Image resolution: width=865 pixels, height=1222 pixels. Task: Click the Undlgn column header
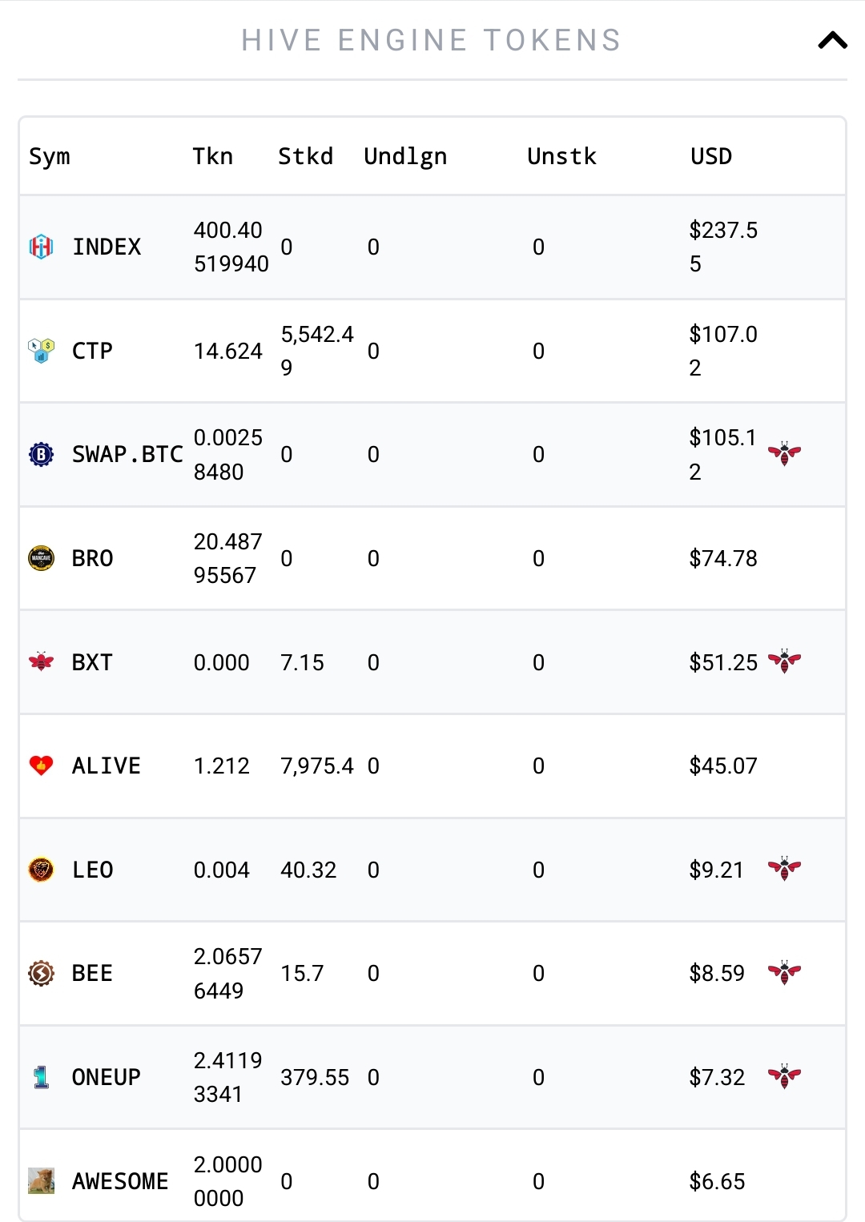(x=405, y=157)
